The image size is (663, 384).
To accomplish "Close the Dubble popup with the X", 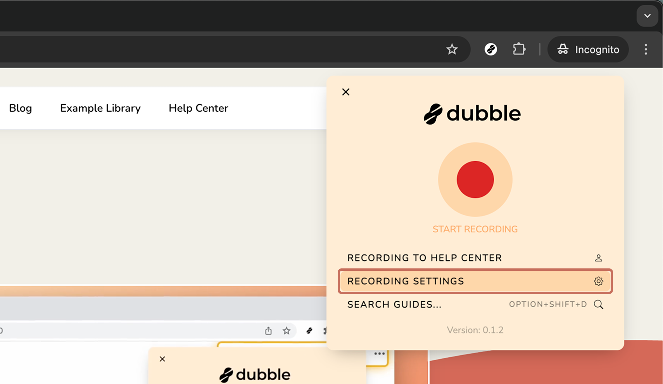I will [x=346, y=92].
